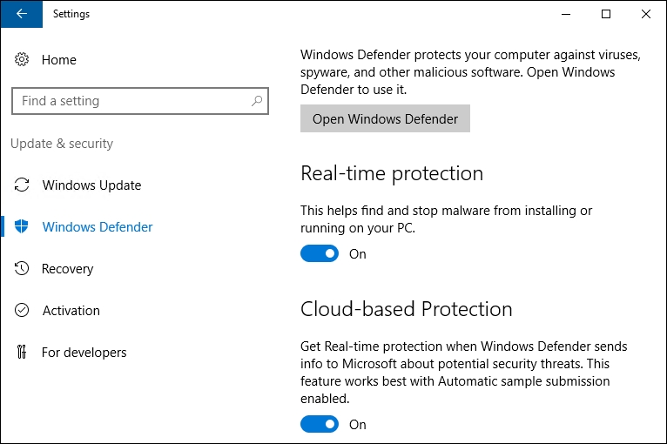Minimize the Settings window
667x444 pixels.
[x=566, y=14]
